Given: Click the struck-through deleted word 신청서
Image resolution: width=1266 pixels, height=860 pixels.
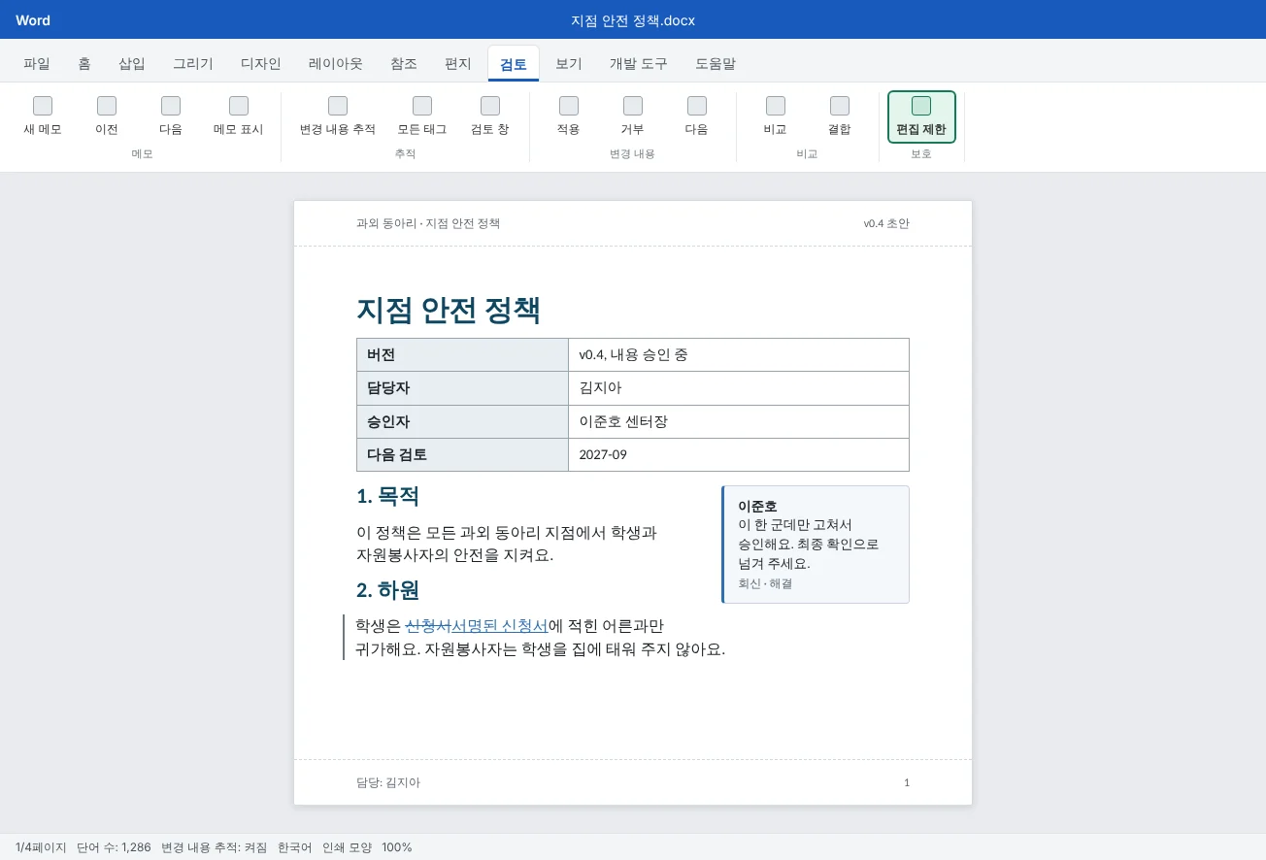Looking at the screenshot, I should pos(428,625).
